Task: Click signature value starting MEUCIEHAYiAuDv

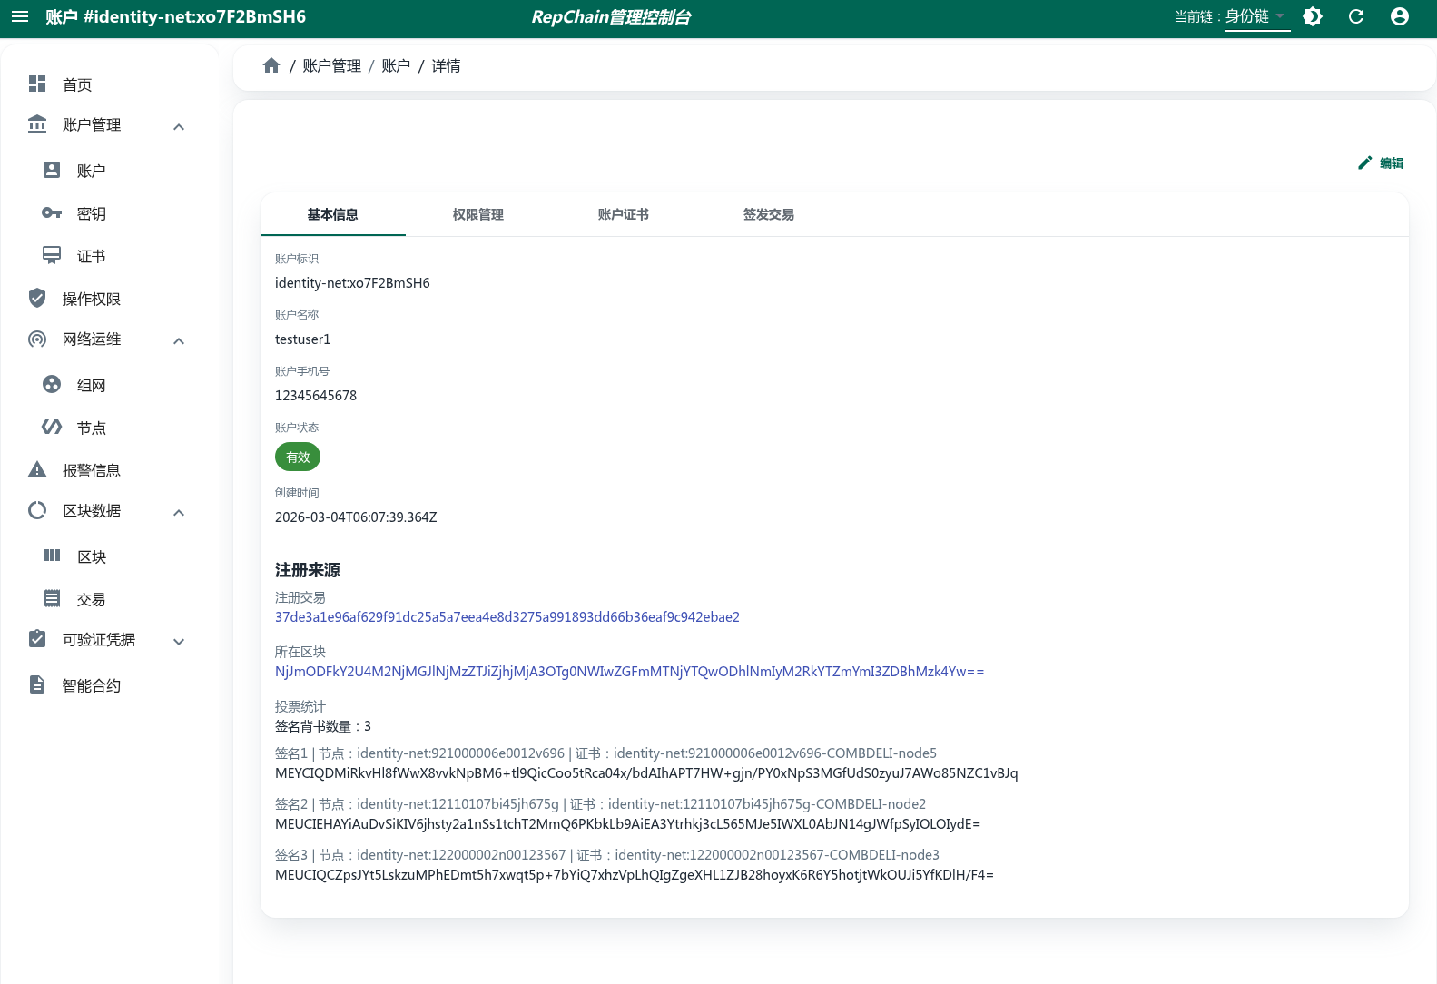Action: pos(627,824)
